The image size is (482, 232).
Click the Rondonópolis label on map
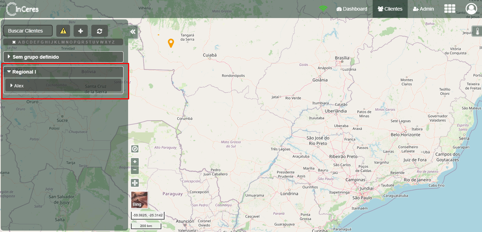tap(233, 76)
